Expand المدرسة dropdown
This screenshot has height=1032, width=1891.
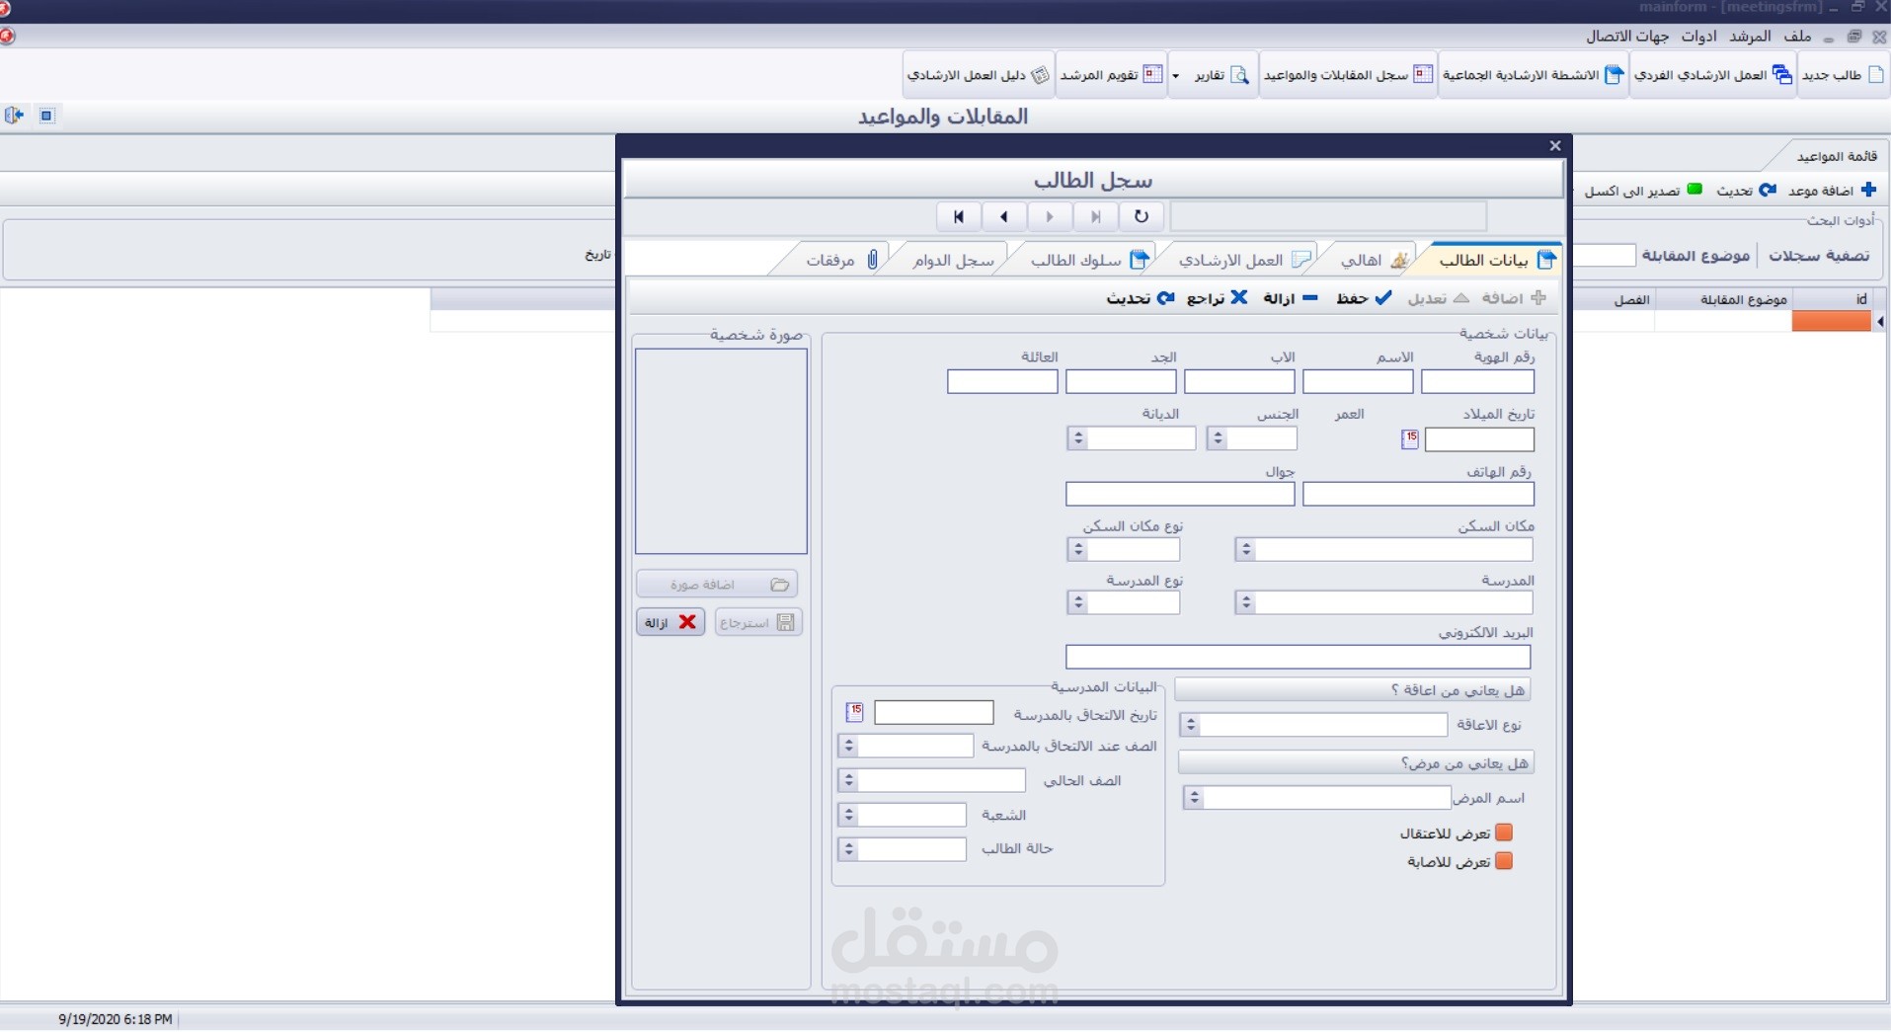pos(1245,602)
